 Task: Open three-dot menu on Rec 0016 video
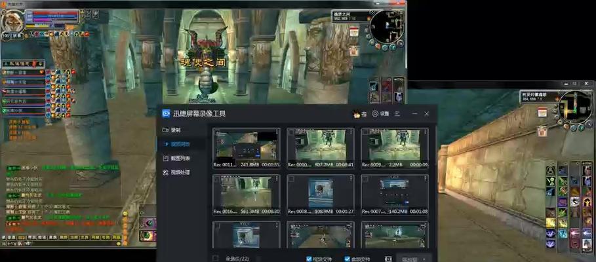pos(276,178)
